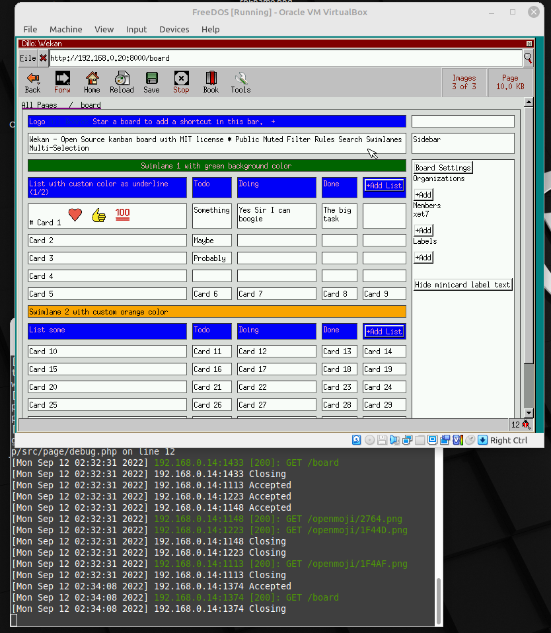
Task: Reload the page with Reload icon
Action: click(122, 83)
